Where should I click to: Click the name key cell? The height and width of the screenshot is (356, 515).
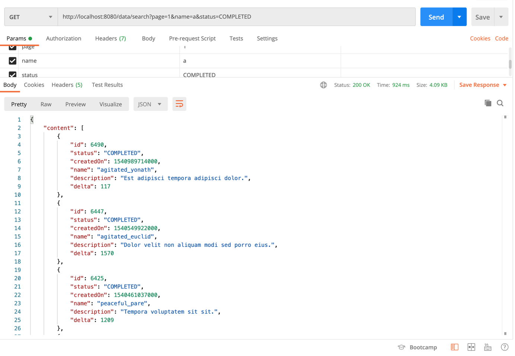100,61
